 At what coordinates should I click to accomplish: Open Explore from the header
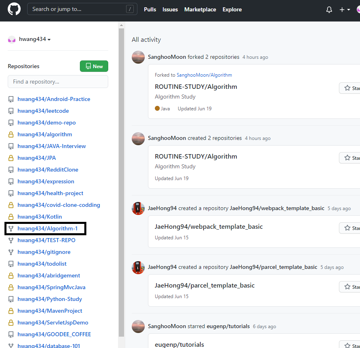click(x=232, y=9)
